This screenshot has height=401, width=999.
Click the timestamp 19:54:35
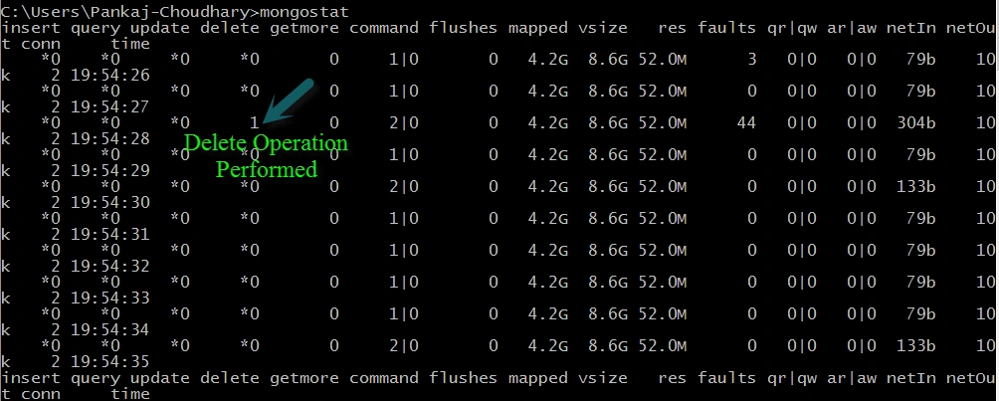coord(111,362)
